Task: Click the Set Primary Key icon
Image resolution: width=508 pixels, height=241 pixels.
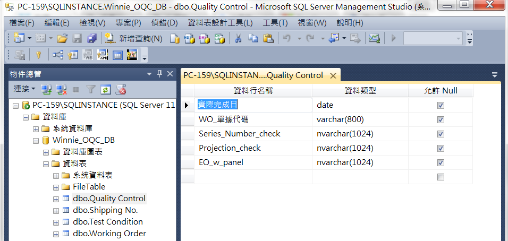Action: [x=39, y=55]
